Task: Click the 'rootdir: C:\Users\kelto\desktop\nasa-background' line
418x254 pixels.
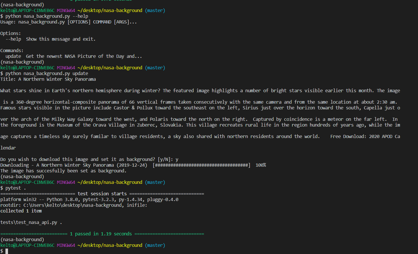Action: (x=74, y=205)
